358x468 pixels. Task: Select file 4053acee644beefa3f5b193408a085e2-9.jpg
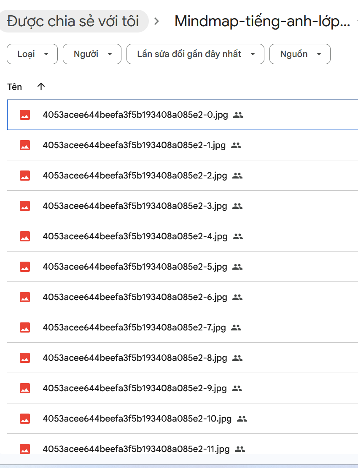(x=135, y=388)
